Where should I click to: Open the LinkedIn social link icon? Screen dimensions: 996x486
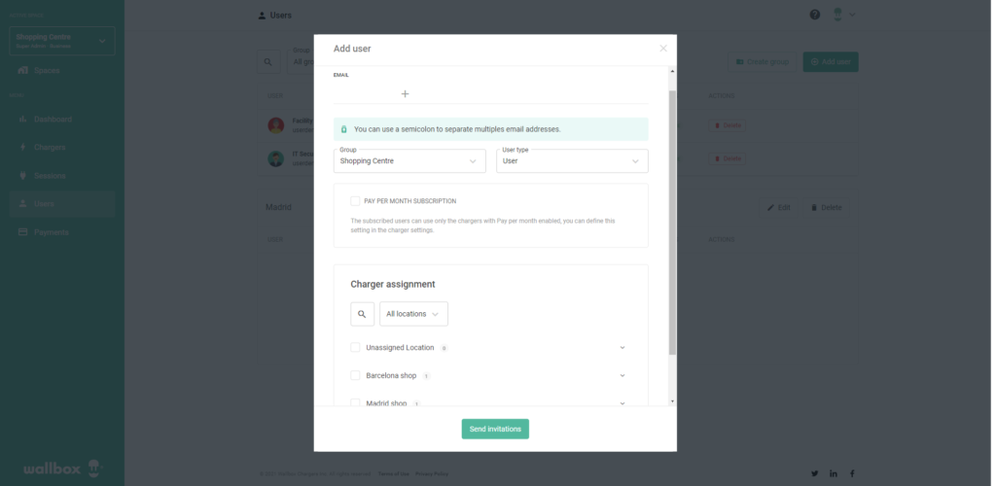click(x=834, y=473)
